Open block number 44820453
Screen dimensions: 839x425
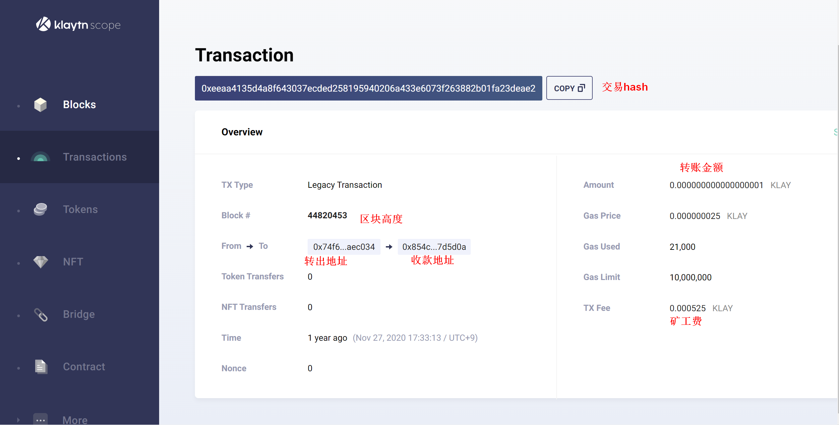(x=327, y=215)
